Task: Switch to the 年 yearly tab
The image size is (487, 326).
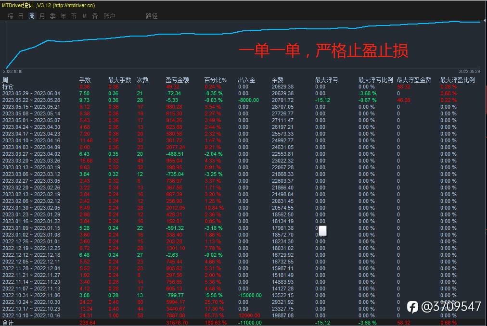Action: click(64, 16)
